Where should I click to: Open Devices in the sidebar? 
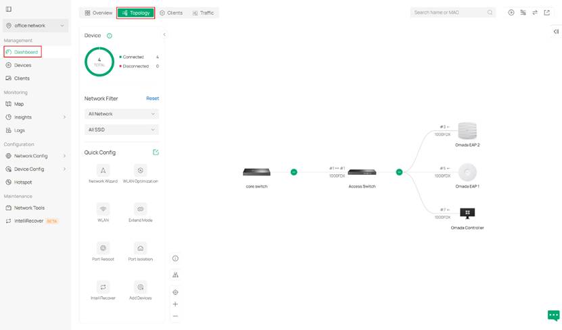22,65
